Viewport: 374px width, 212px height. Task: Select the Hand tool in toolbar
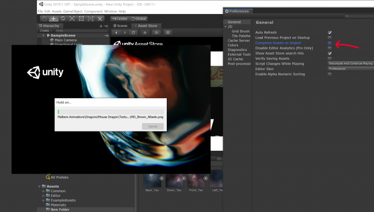point(44,19)
